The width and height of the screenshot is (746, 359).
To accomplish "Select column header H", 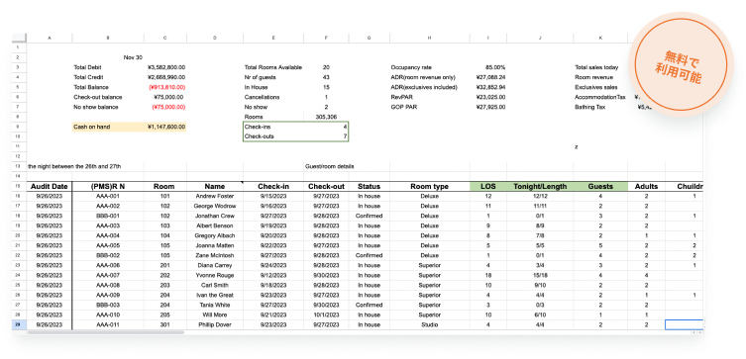I will [x=430, y=38].
